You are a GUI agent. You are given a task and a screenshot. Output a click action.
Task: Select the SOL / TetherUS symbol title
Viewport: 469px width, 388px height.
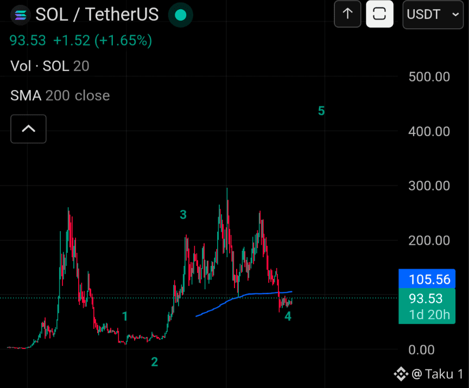click(x=97, y=14)
